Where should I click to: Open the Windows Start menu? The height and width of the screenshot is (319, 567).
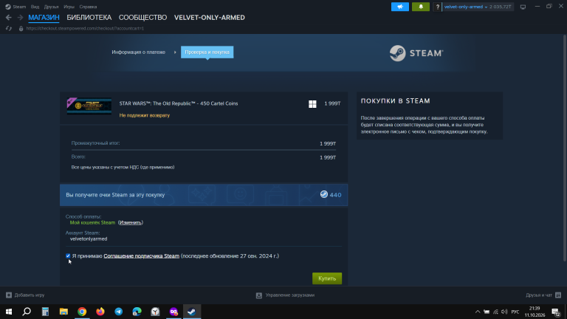(x=9, y=312)
